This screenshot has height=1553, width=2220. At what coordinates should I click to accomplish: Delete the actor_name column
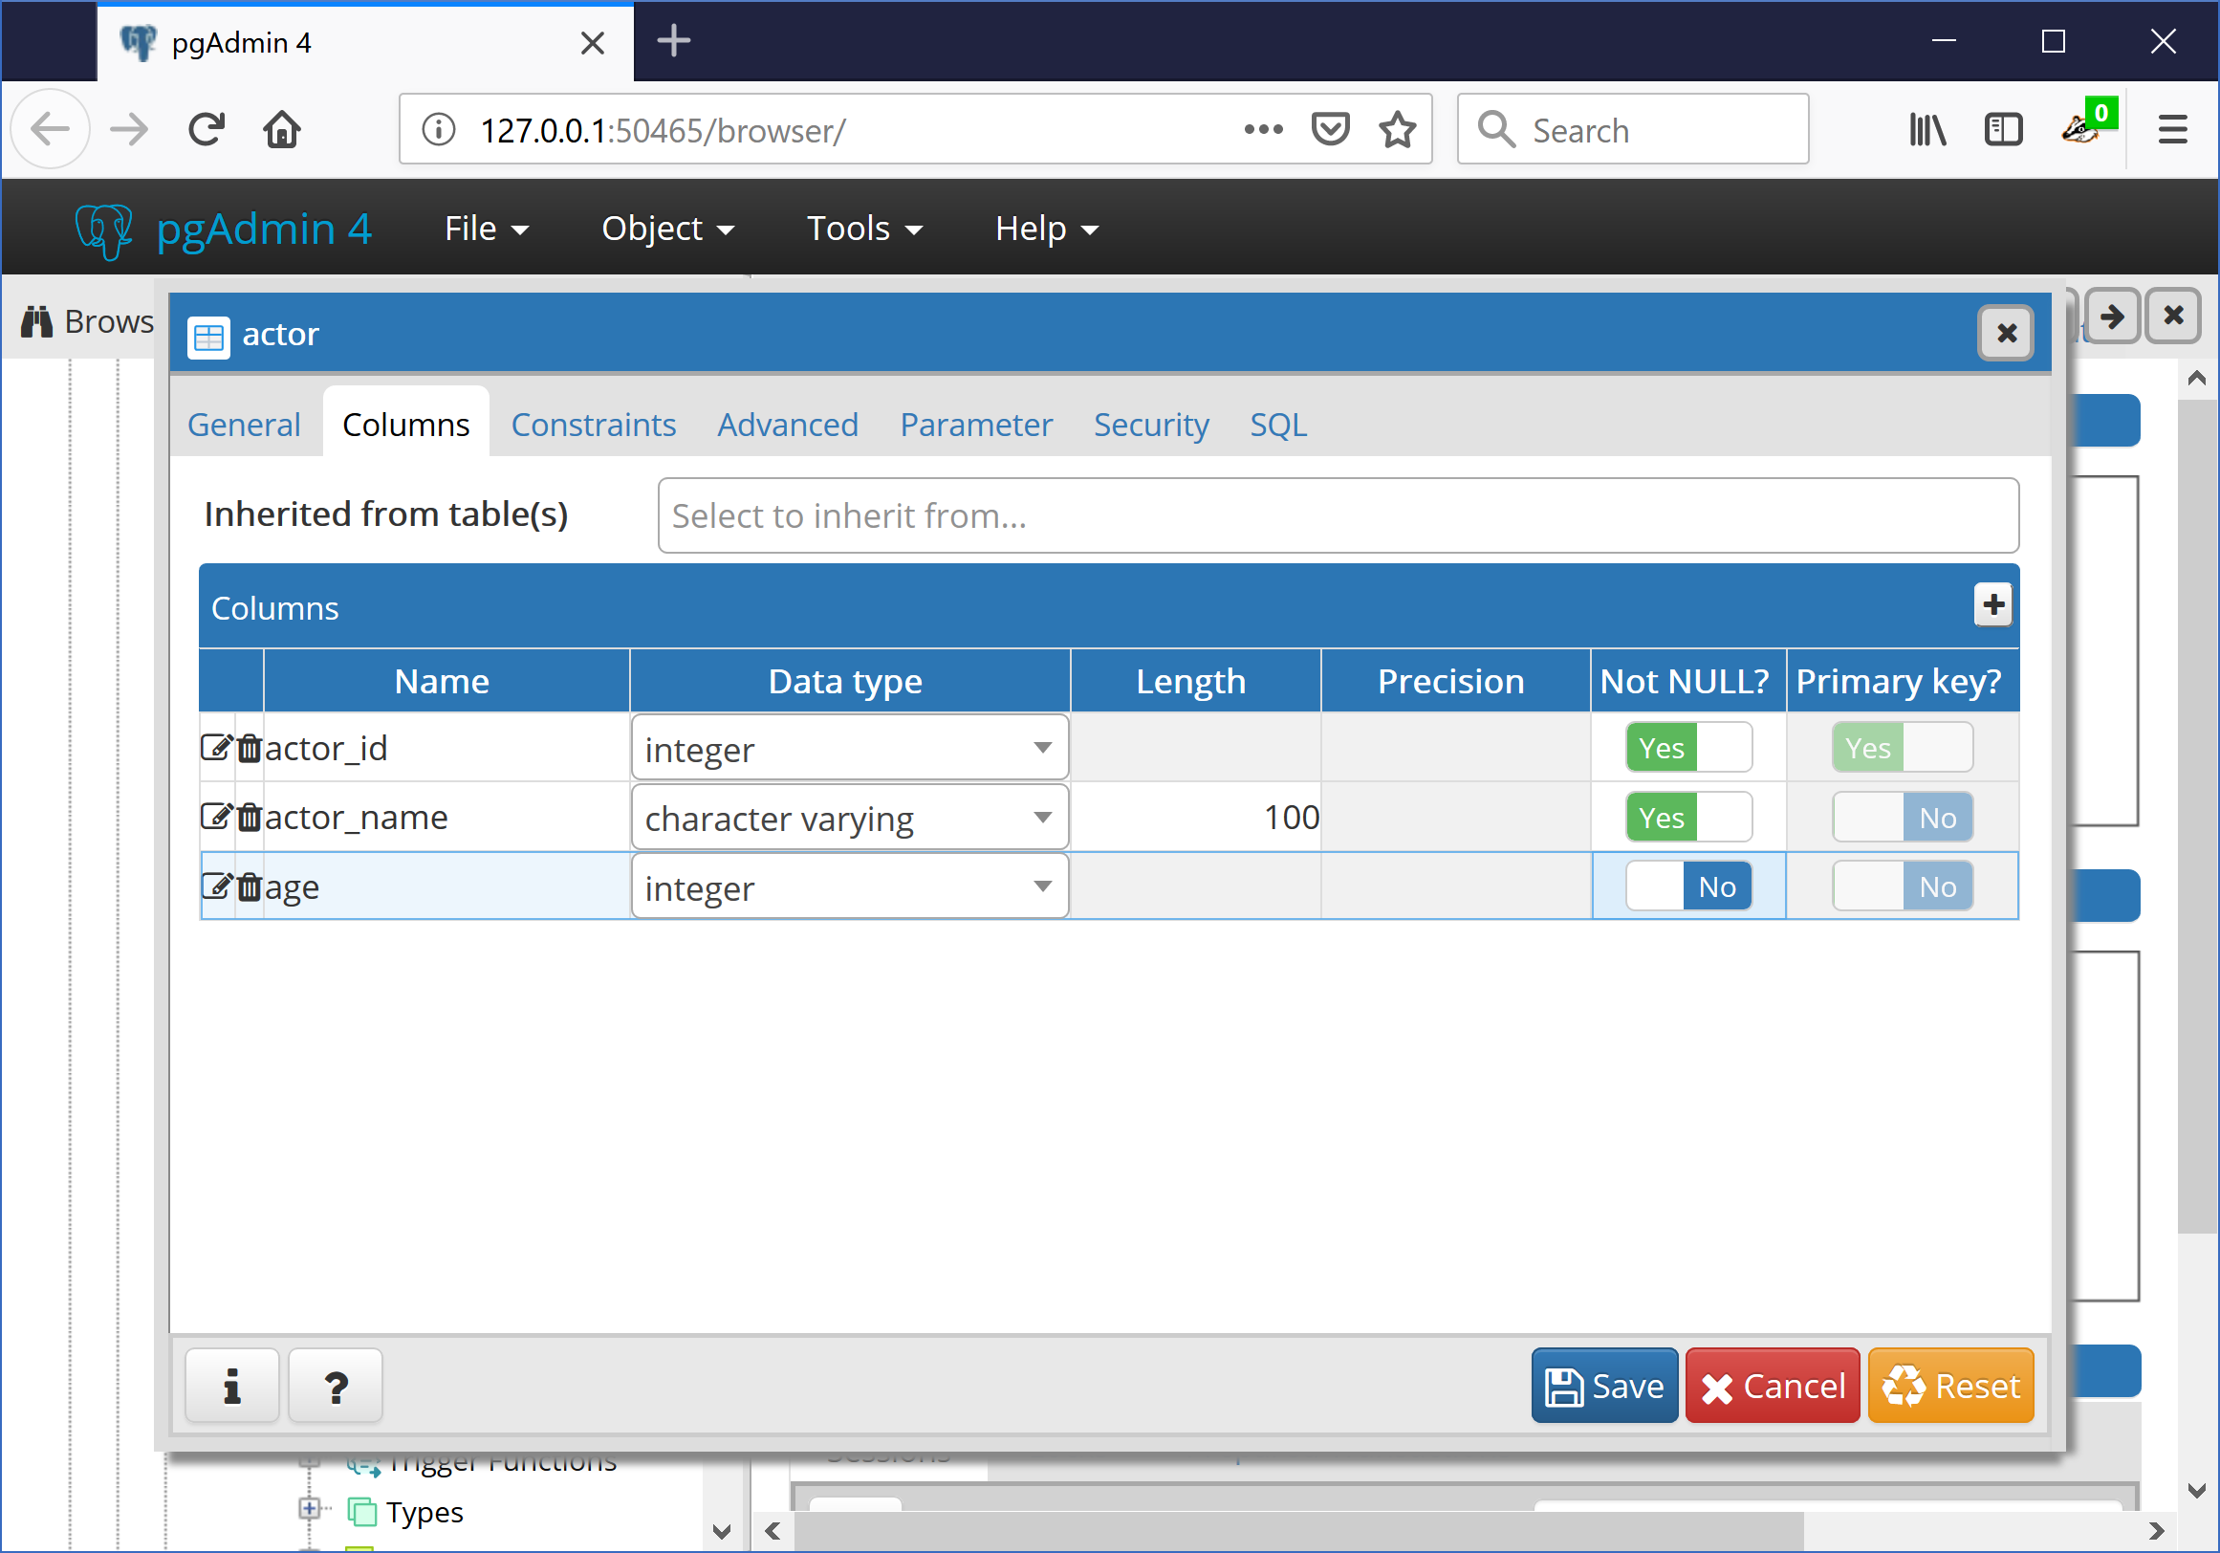click(250, 817)
